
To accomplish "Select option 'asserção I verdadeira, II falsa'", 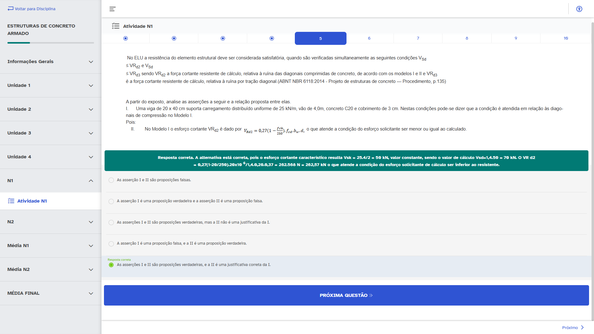I will 111,201.
